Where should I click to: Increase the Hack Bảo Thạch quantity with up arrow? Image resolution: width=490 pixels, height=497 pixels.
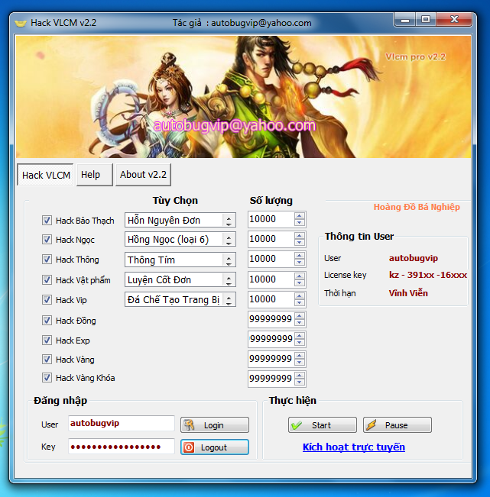tap(299, 215)
